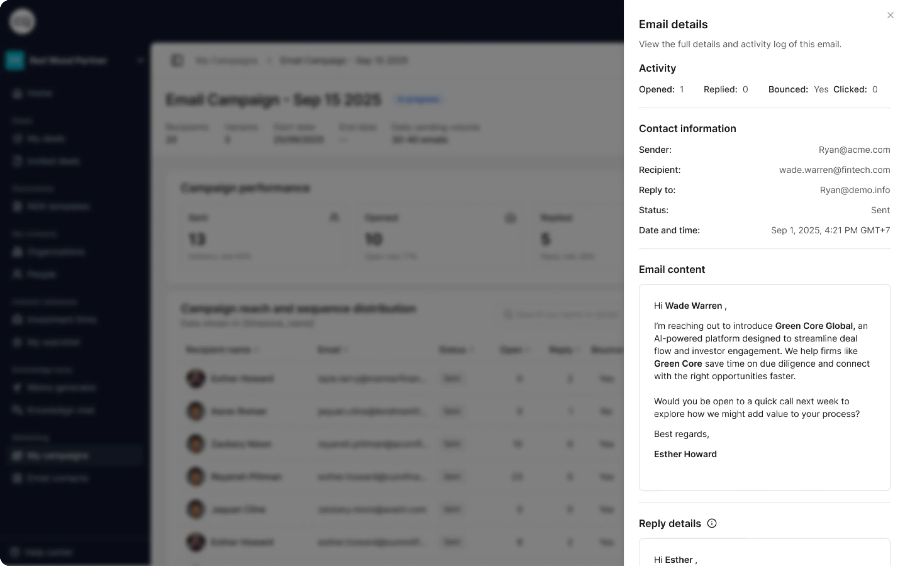Dismiss the Email details panel
905x566 pixels.
pyautogui.click(x=890, y=15)
